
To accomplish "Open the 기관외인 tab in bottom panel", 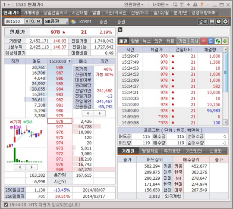I will coord(194,151).
